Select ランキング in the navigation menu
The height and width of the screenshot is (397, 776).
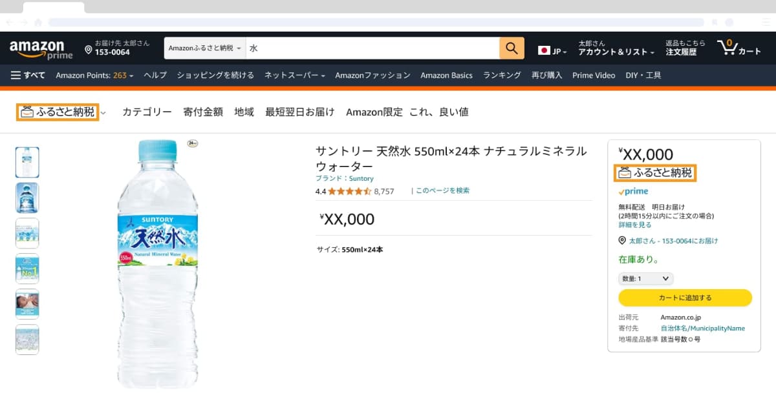click(501, 76)
